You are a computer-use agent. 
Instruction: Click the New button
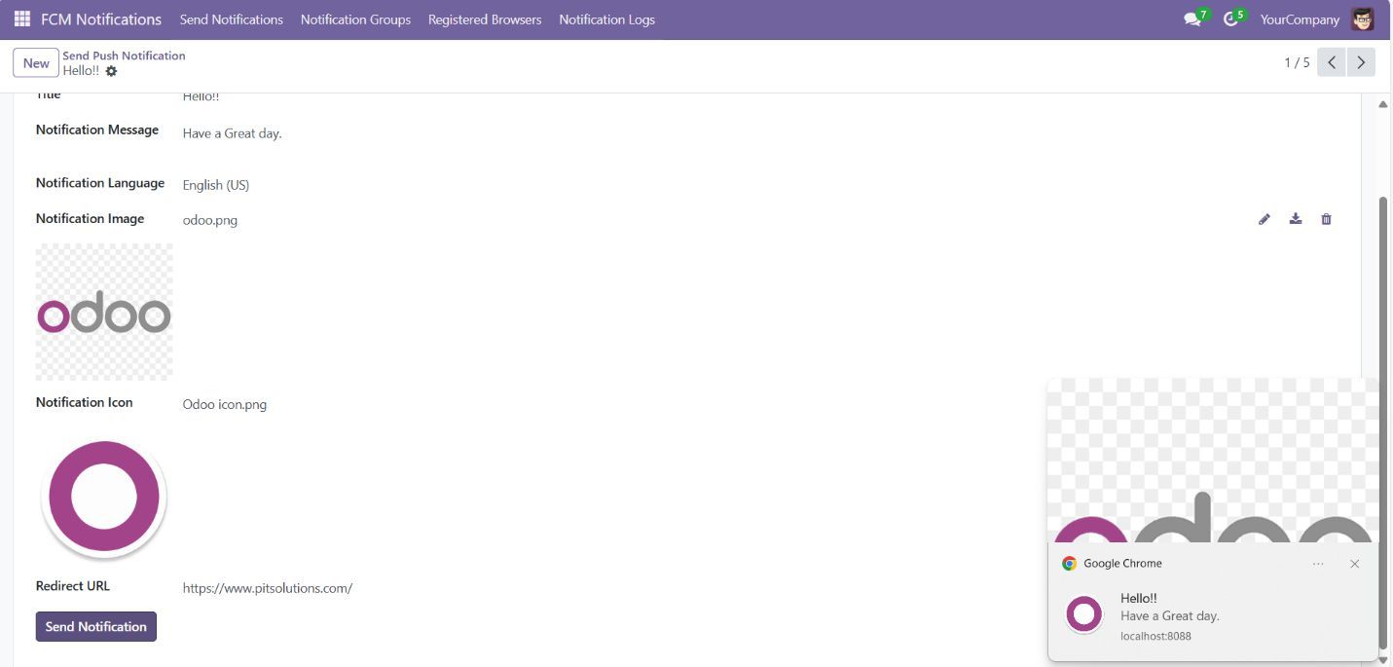[x=35, y=62]
